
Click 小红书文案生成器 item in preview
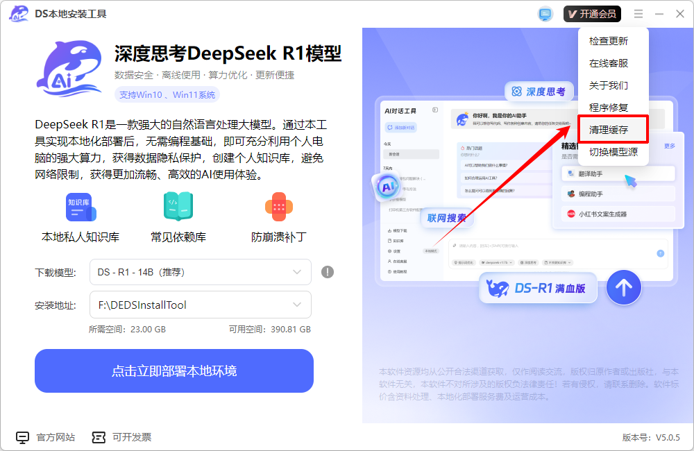(x=618, y=214)
